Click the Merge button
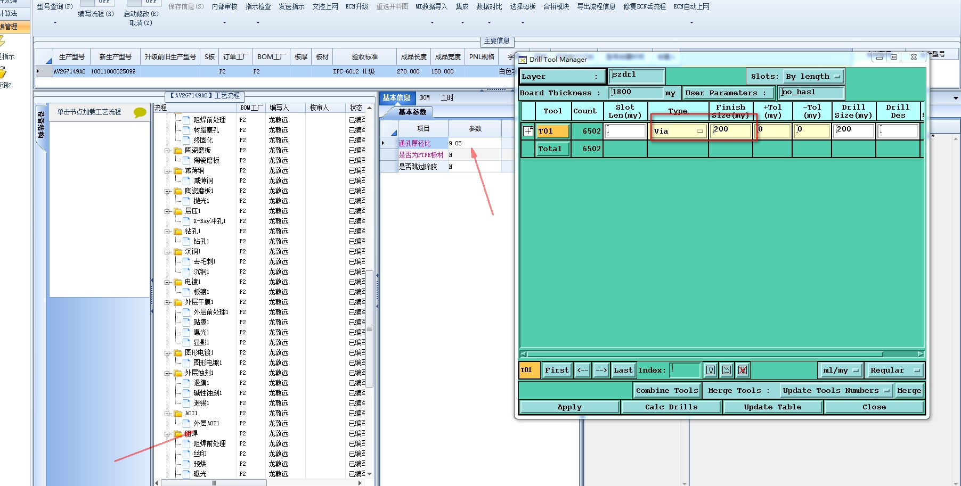 pos(909,391)
